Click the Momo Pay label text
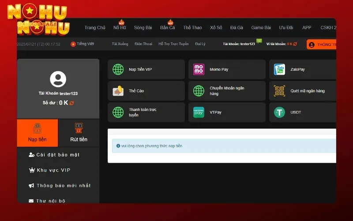 click(219, 69)
